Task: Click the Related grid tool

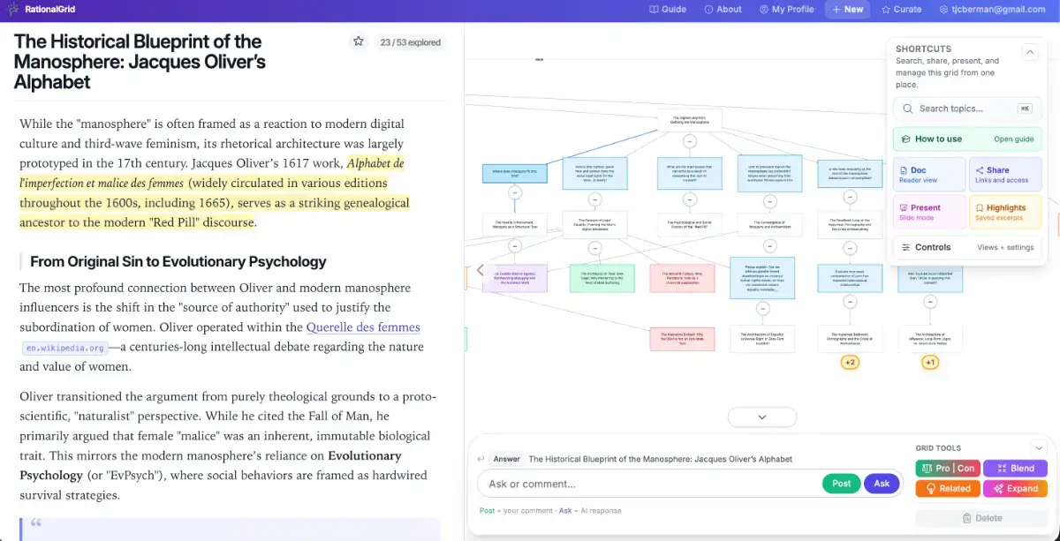Action: click(947, 488)
